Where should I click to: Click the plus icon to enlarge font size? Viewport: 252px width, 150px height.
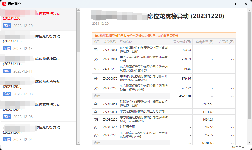227,147
